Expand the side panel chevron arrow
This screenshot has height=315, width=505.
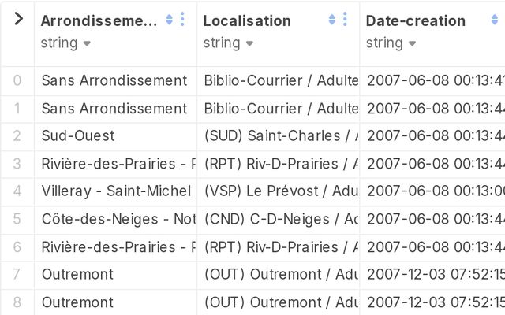(x=19, y=19)
